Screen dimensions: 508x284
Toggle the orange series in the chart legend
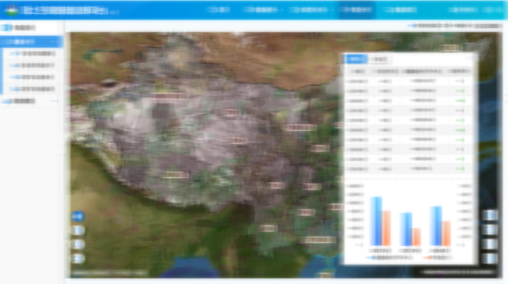tap(438, 258)
